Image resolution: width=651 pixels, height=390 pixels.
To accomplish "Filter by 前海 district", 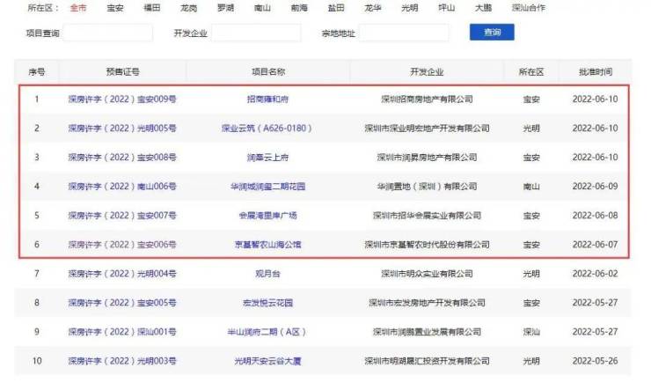I will (299, 8).
